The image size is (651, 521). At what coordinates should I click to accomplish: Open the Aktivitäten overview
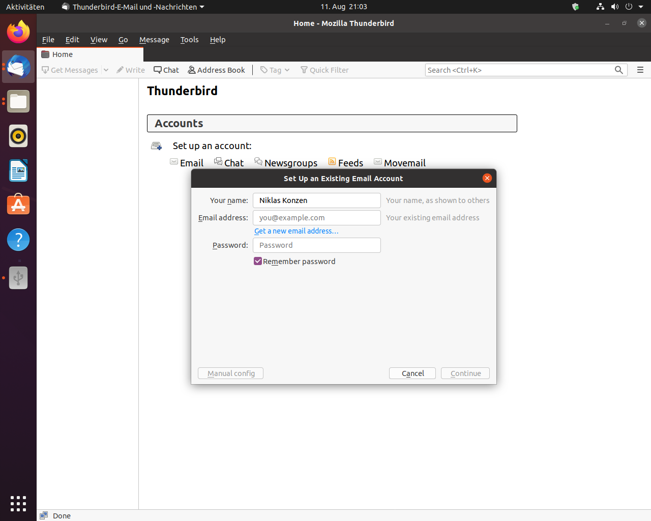(x=25, y=7)
